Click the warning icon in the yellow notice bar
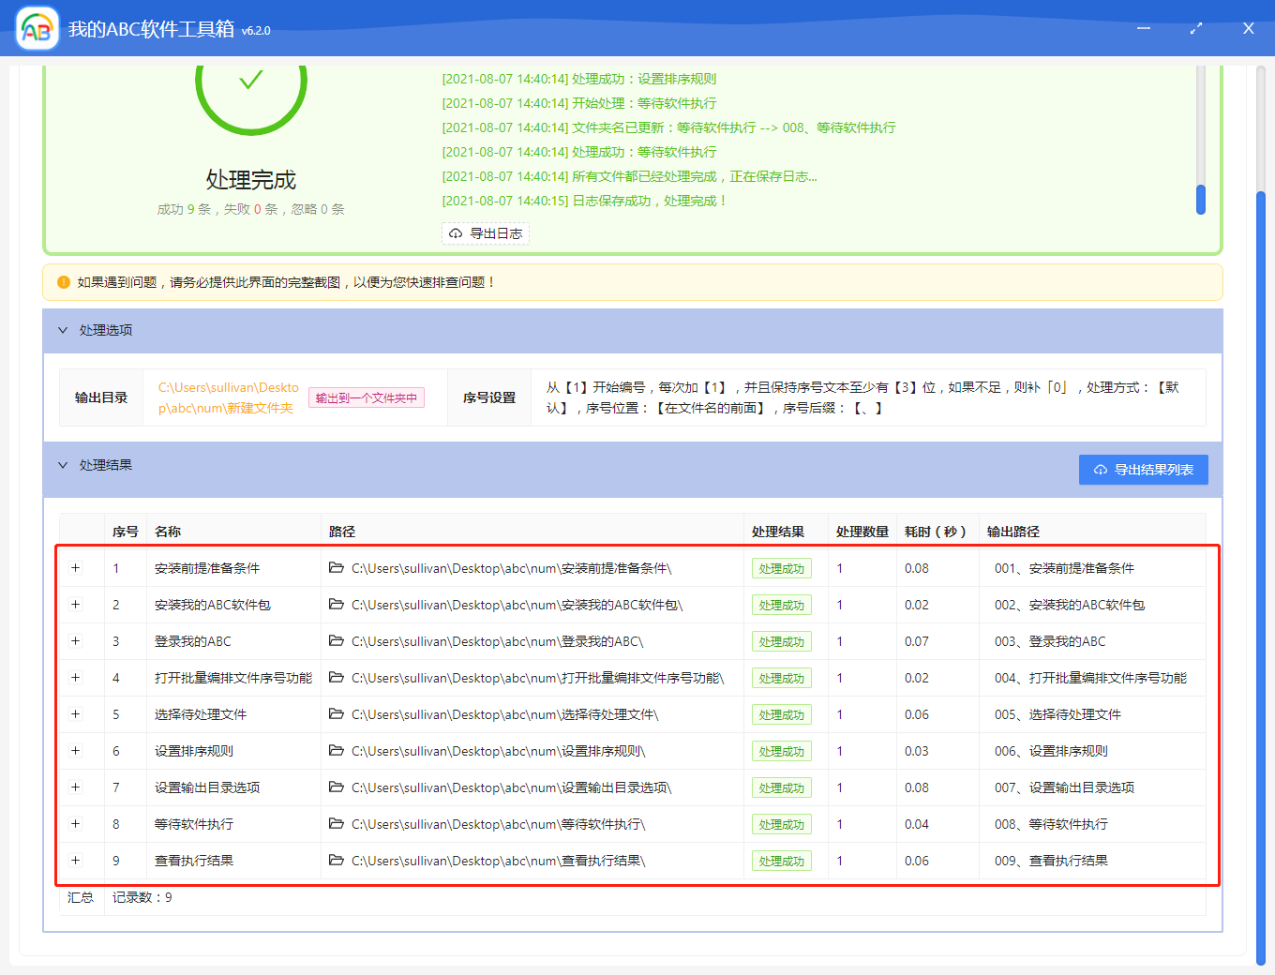 tap(61, 282)
